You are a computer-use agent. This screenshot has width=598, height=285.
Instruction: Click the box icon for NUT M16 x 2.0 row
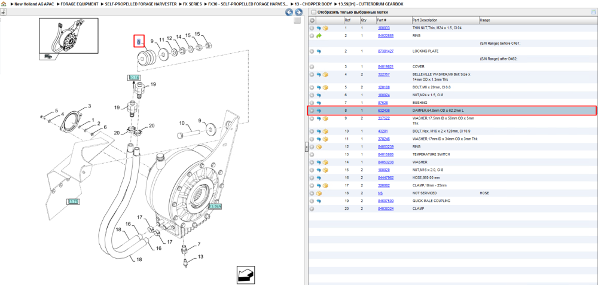326,170
